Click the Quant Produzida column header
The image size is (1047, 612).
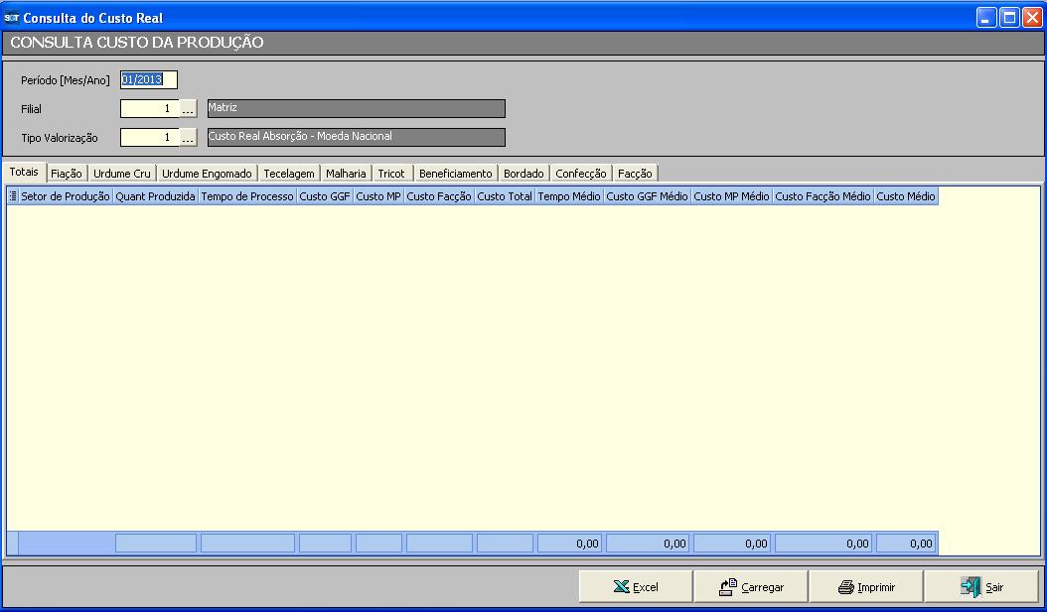pos(155,197)
